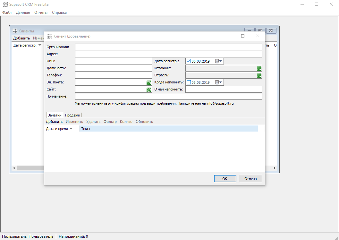Screen dimensions: 339x240
Task: Focus the О чем напомнить input field
Action: 224,89
